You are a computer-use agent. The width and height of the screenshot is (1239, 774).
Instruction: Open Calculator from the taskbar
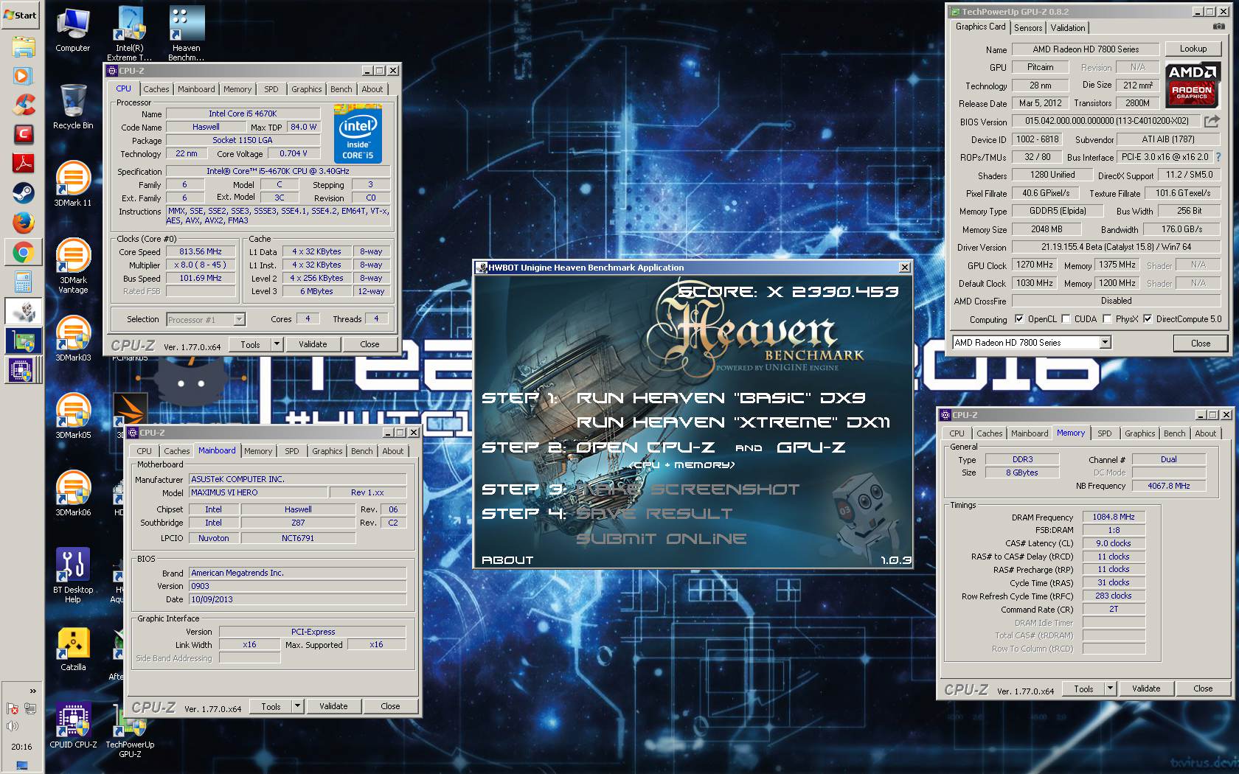click(x=23, y=282)
